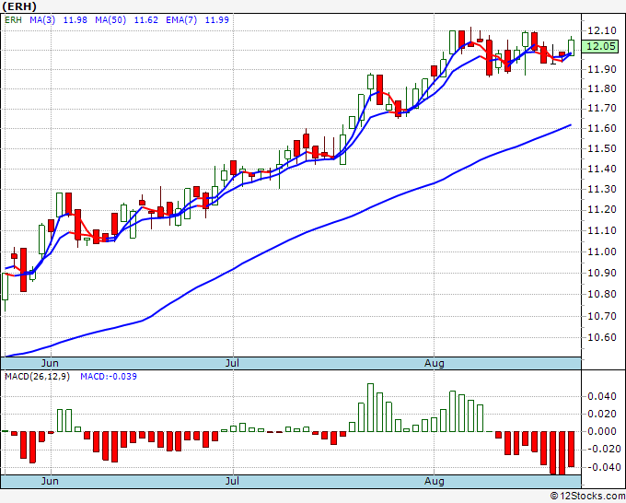Screen dimensions: 626x503
Task: Click the EMA(7) value 11.99
Action: tap(216, 20)
